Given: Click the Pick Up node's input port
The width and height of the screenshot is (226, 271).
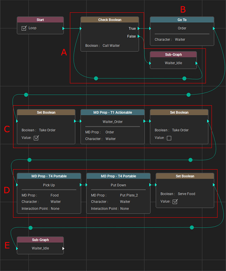Looking at the screenshot, I should coord(17,185).
